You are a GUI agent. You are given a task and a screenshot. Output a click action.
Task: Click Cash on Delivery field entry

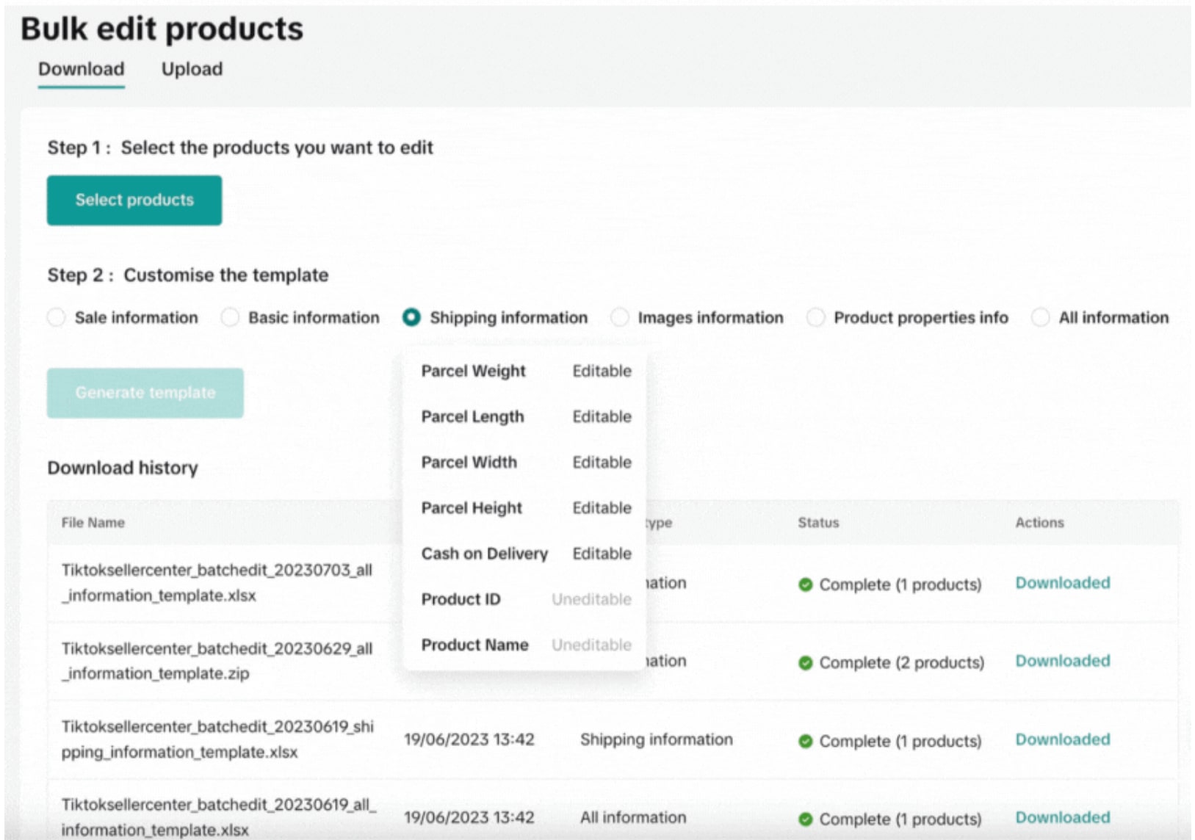click(x=484, y=554)
